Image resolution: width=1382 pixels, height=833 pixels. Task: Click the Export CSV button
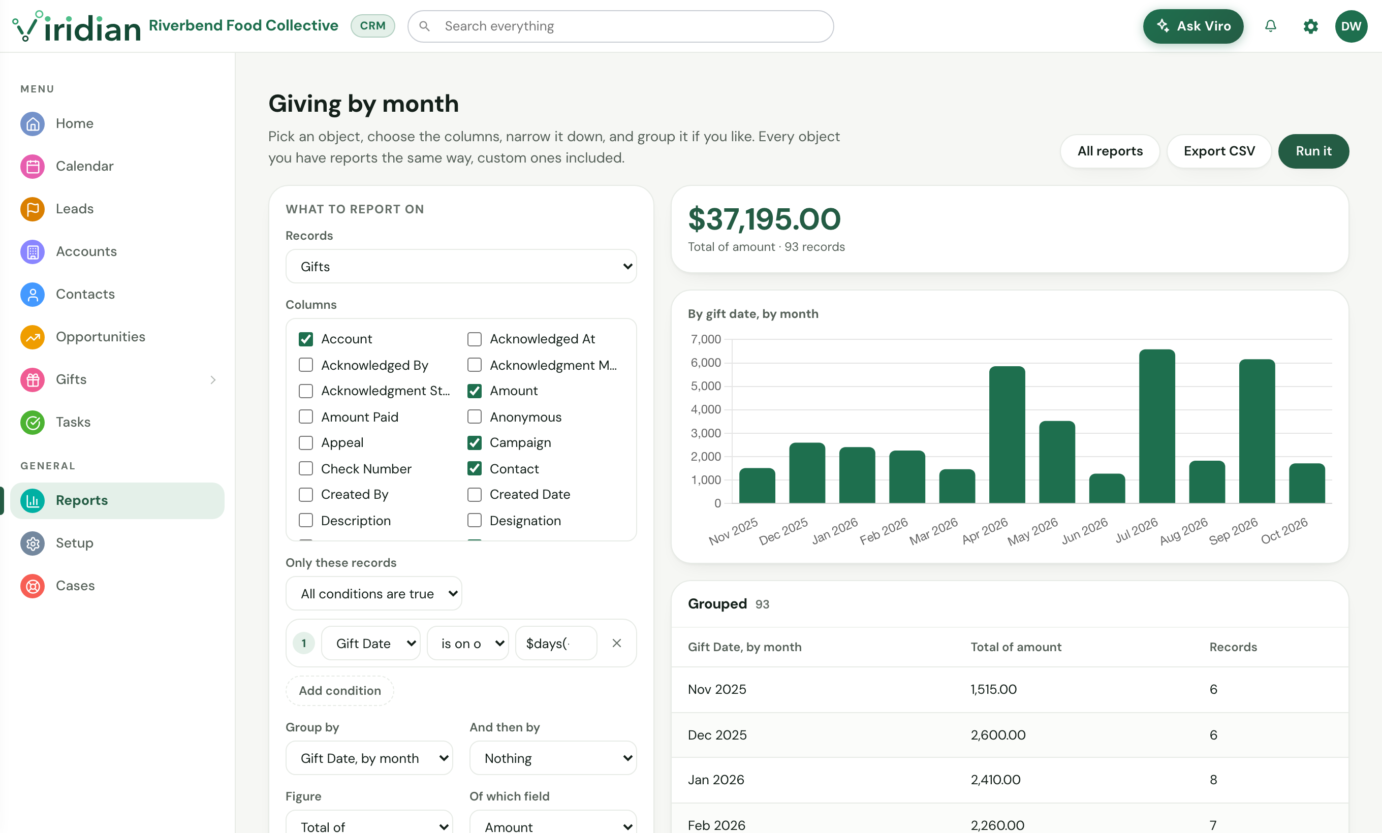point(1219,151)
